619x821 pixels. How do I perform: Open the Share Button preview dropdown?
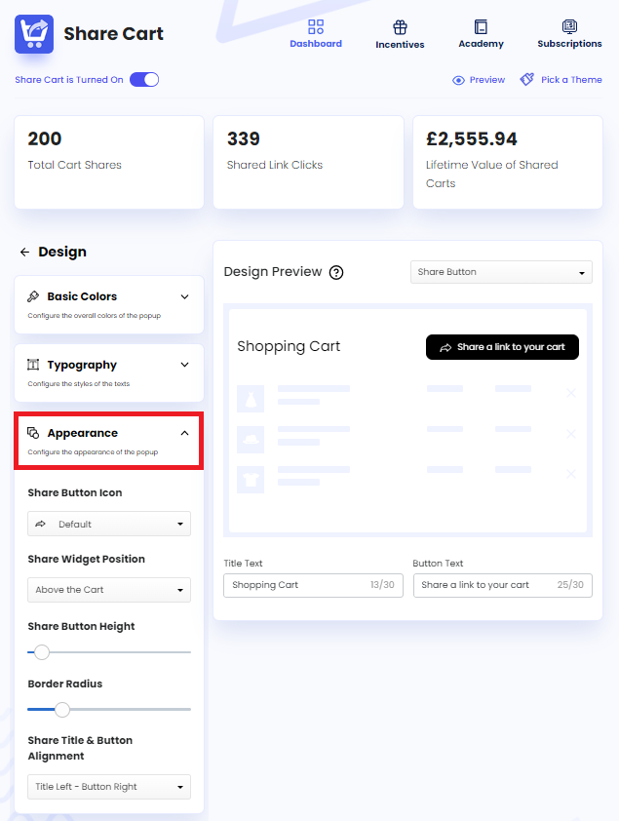tap(500, 272)
